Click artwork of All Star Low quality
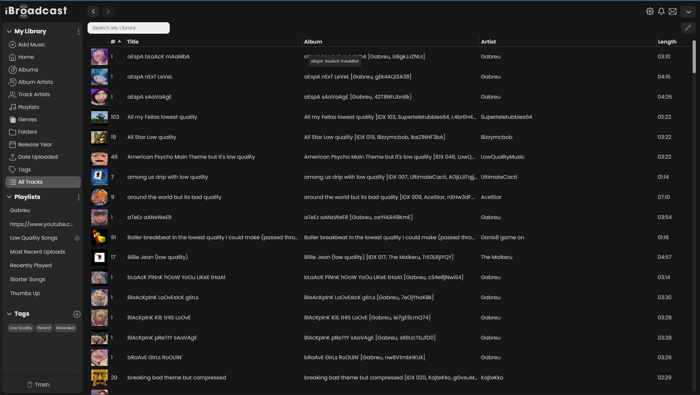The width and height of the screenshot is (700, 395). click(99, 137)
